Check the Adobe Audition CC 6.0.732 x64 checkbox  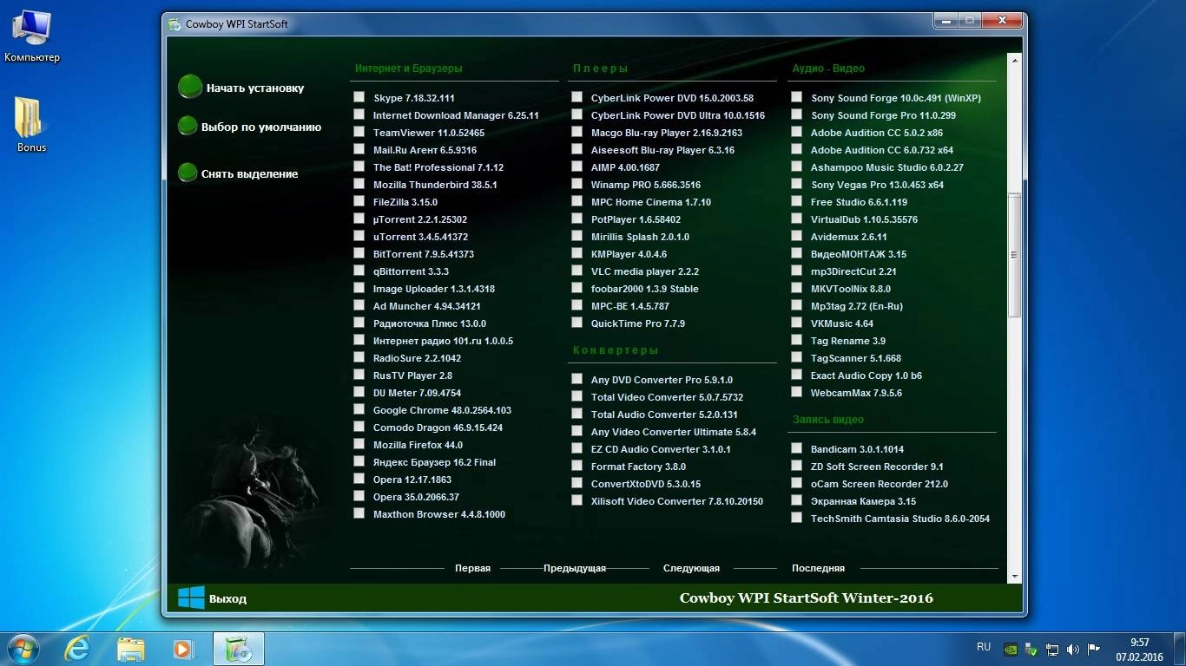click(x=796, y=149)
